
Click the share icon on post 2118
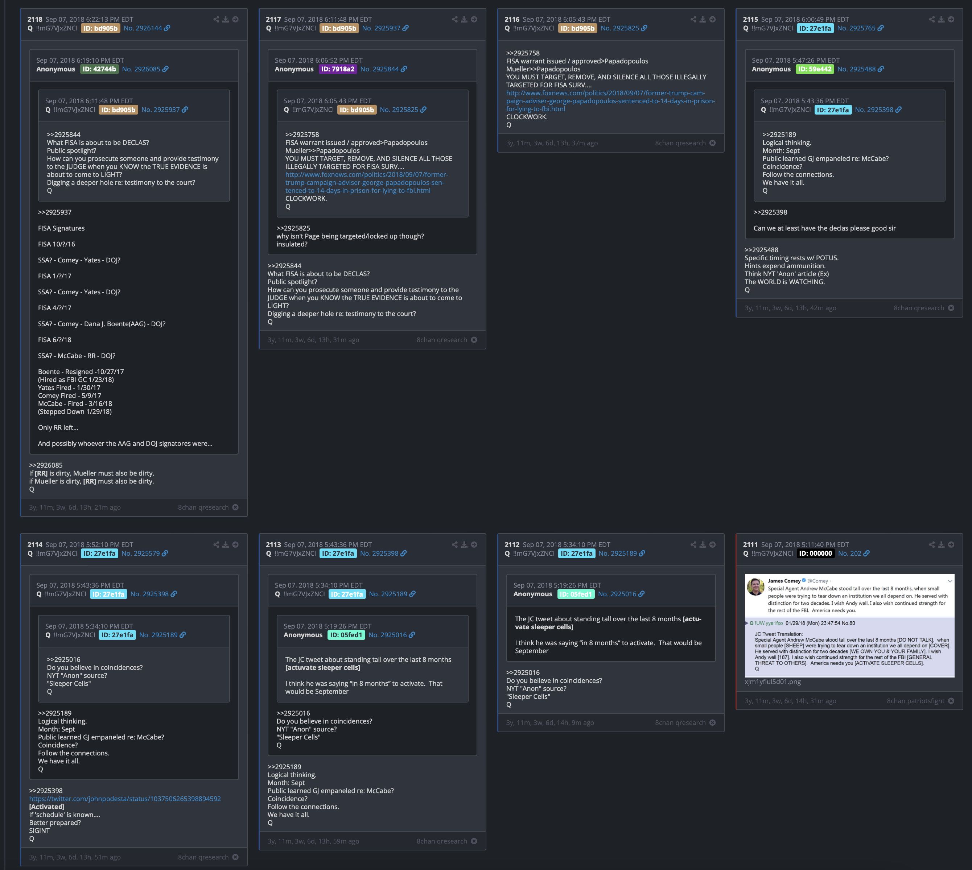pos(216,19)
